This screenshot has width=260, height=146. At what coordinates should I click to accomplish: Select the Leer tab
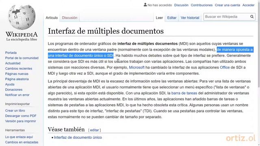click(159, 18)
